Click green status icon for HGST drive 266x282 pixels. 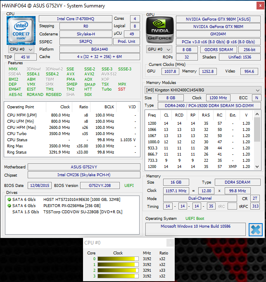(9, 199)
